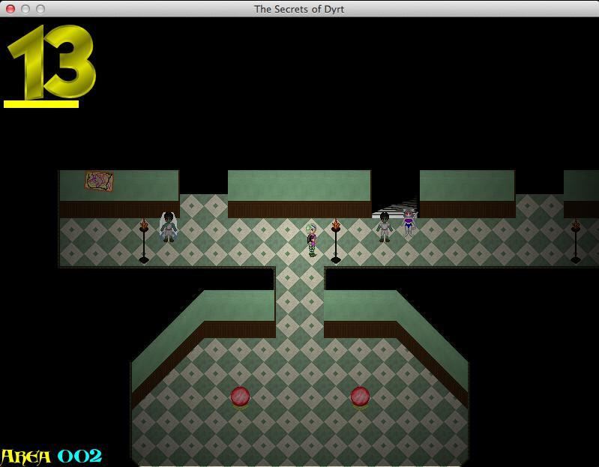Screen dimensions: 599x467
Task: Click the 'Area 002' label
Action: pyautogui.click(x=51, y=457)
